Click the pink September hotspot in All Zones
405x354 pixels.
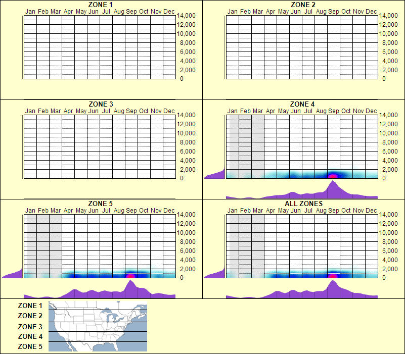click(x=333, y=276)
